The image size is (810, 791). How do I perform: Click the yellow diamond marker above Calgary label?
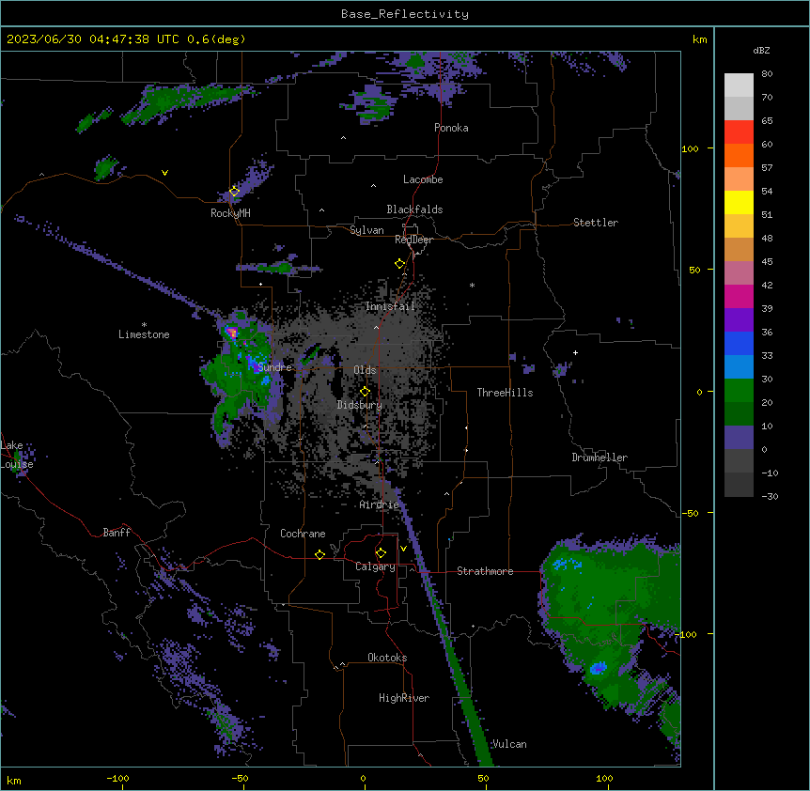[x=381, y=553]
